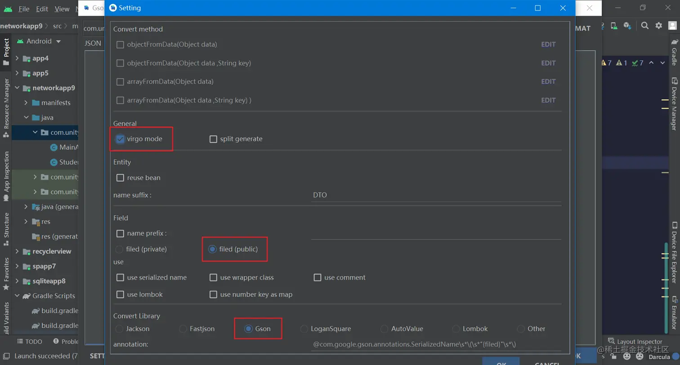Expand the app4 module
The width and height of the screenshot is (680, 365).
17,58
